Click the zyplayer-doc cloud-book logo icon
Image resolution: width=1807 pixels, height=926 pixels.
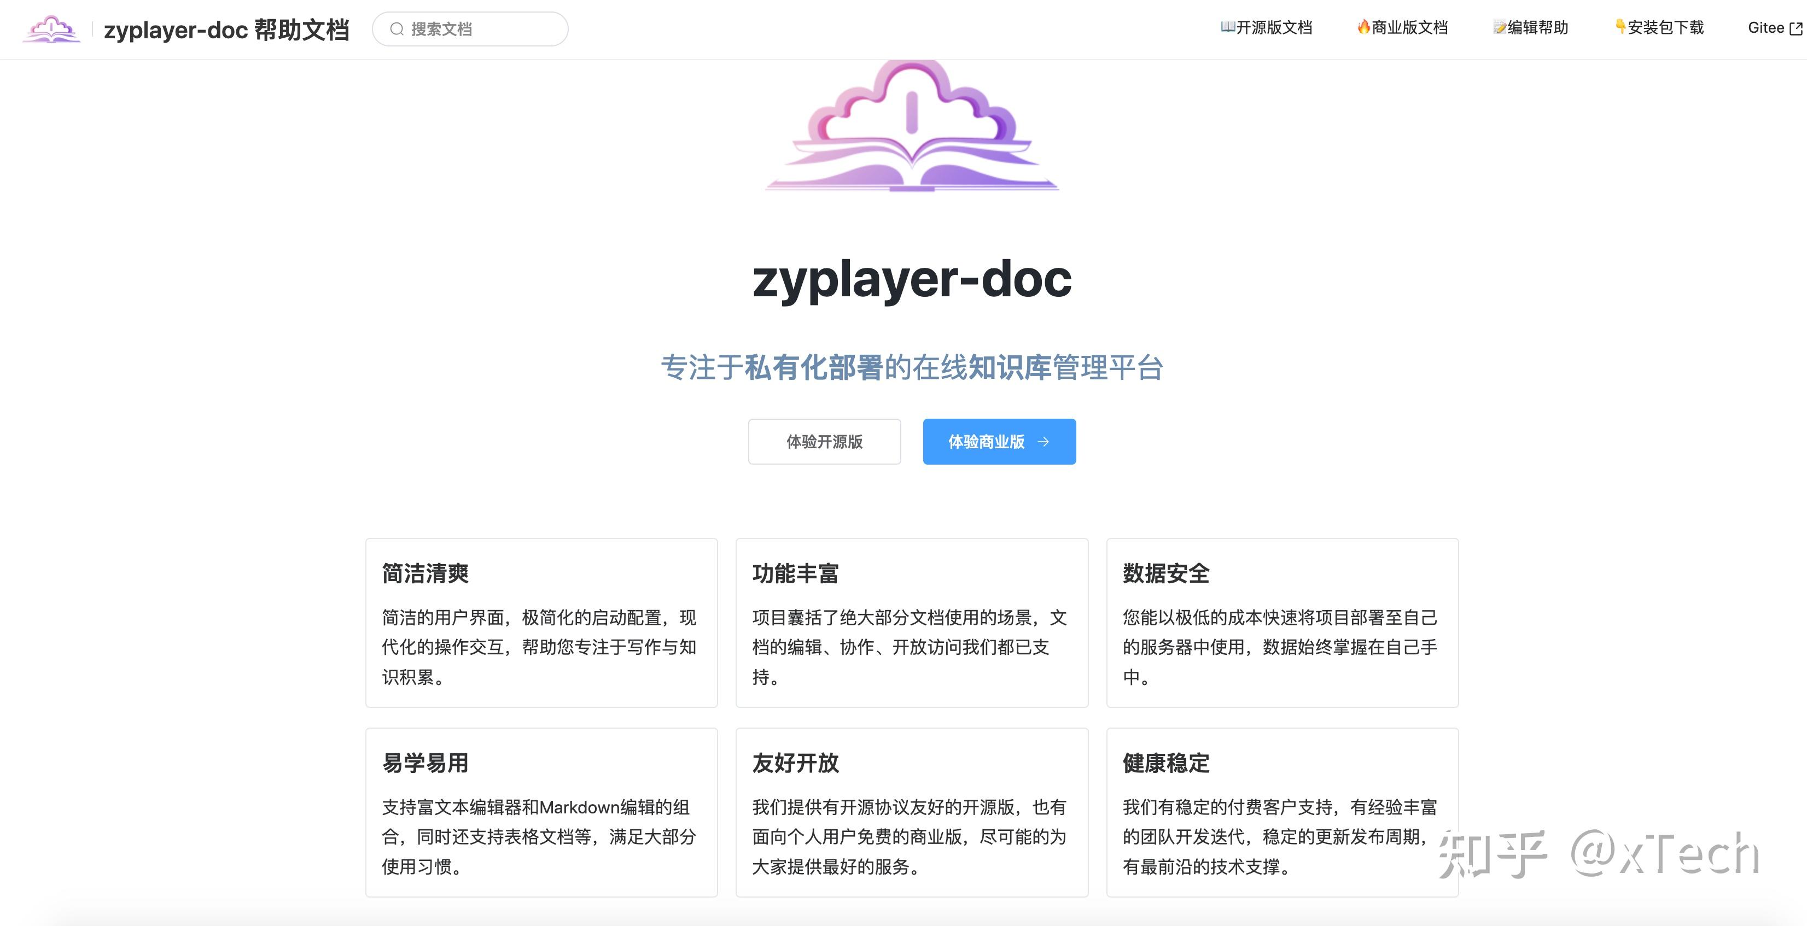click(x=51, y=29)
